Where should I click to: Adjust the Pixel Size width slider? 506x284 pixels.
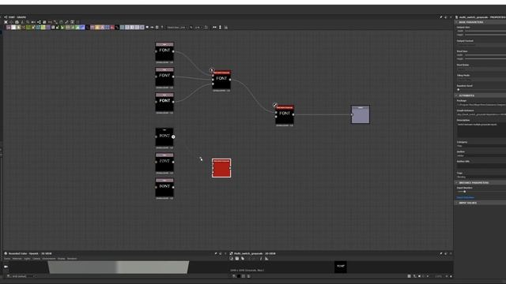click(x=485, y=55)
